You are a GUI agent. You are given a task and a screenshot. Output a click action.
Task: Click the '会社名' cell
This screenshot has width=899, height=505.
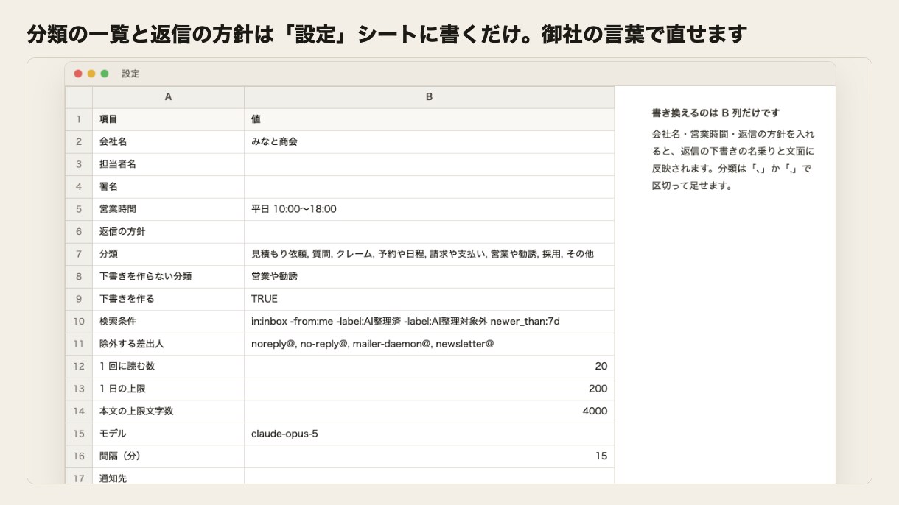click(x=168, y=141)
